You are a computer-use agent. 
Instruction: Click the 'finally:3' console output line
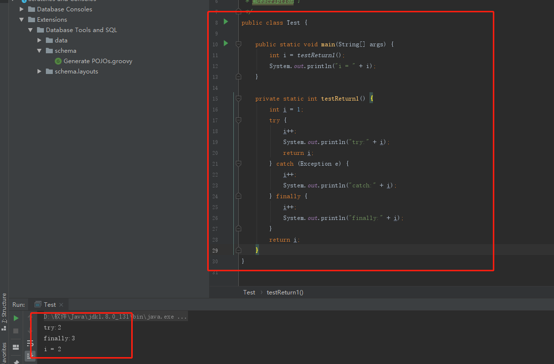coord(59,338)
